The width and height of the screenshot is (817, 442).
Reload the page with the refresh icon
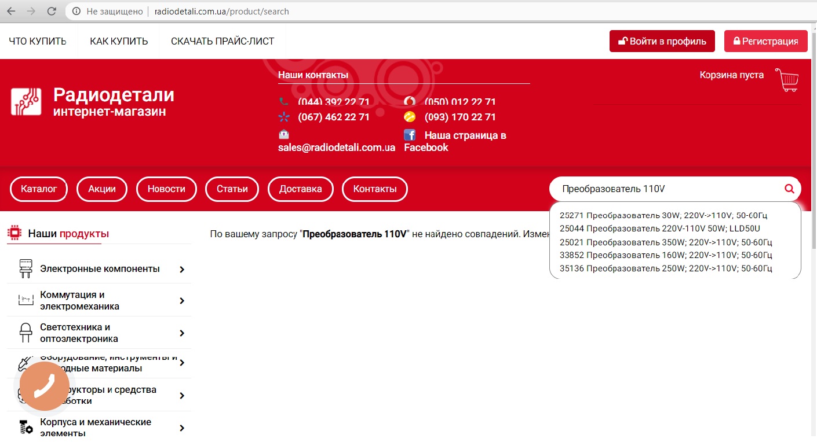(52, 12)
